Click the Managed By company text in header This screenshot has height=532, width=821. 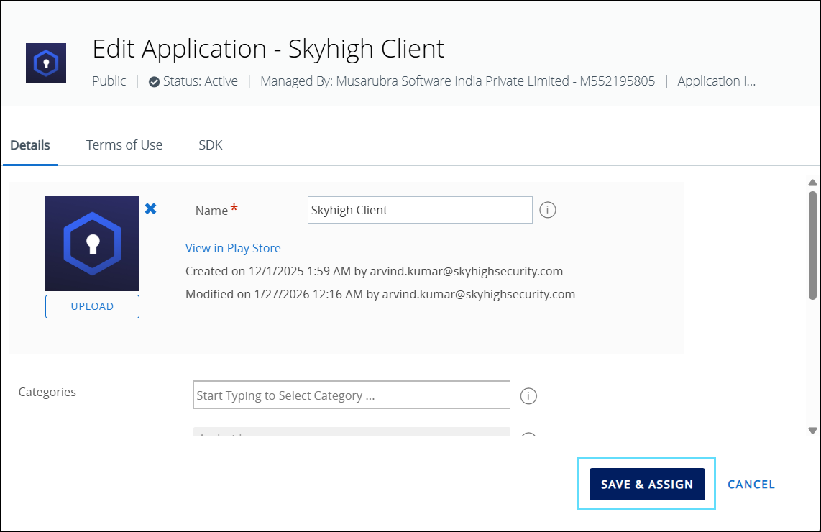point(457,81)
